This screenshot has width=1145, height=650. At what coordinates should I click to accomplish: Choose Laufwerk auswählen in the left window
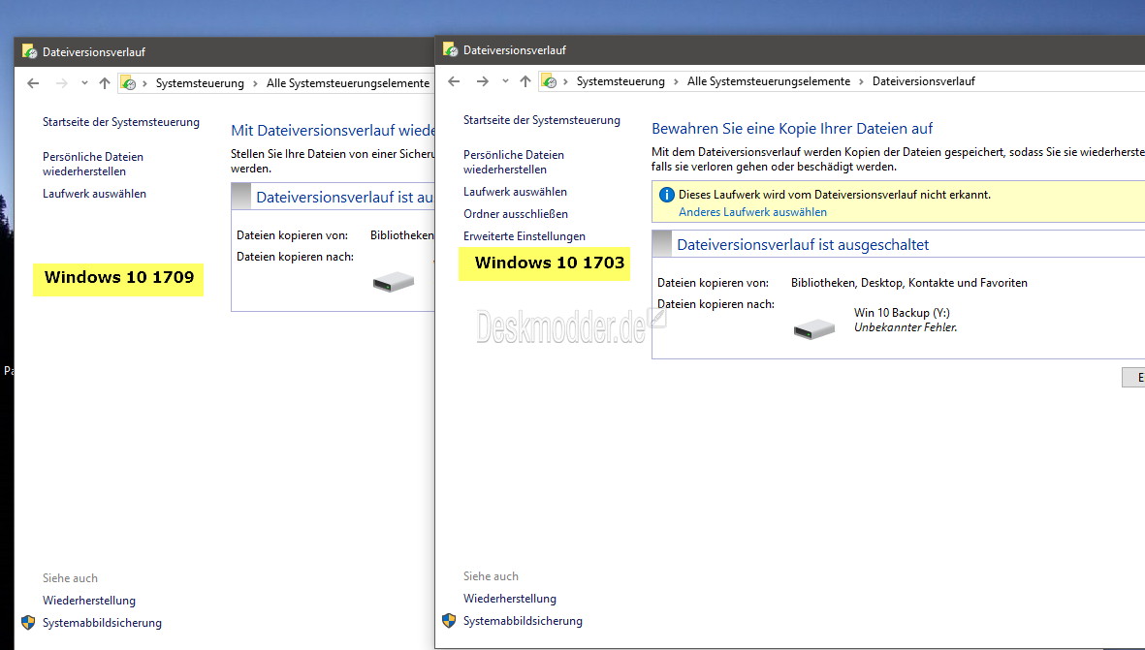[94, 194]
